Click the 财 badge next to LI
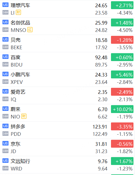Screen dimensions: 135x175 pos(18,12)
